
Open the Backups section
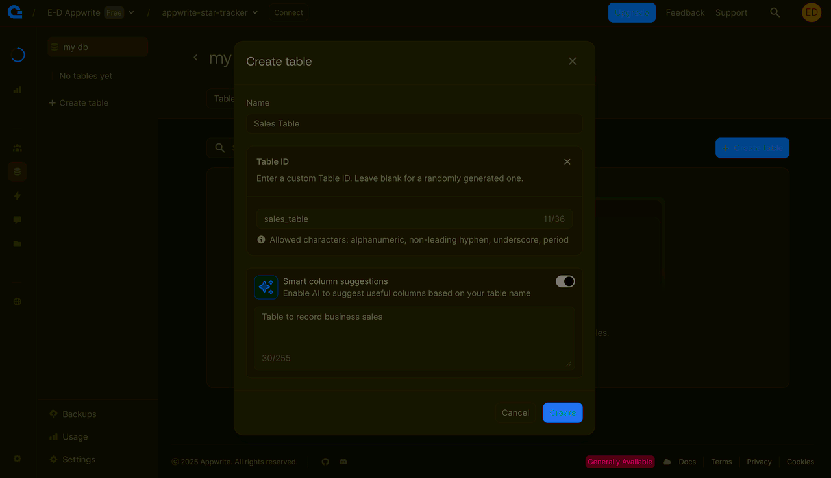pyautogui.click(x=79, y=414)
